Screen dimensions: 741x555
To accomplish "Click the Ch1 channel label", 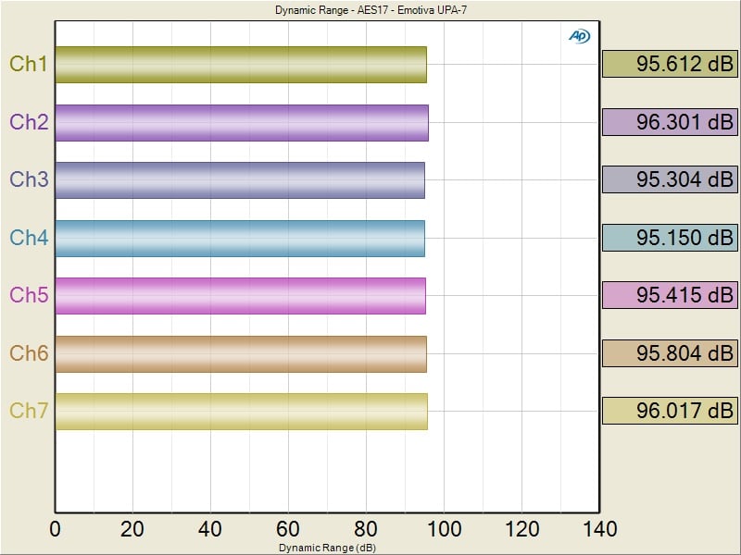I will coord(29,65).
